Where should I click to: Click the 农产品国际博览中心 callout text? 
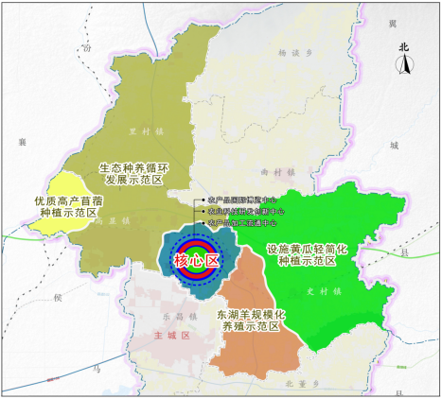coord(242,199)
